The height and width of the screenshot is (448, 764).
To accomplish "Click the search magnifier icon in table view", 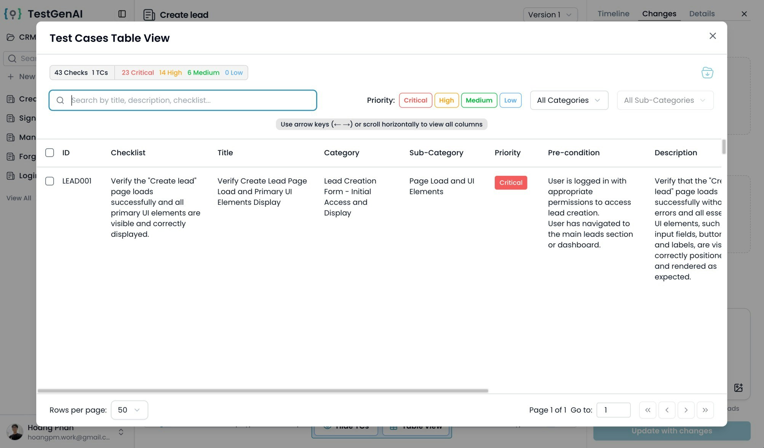I will click(60, 100).
